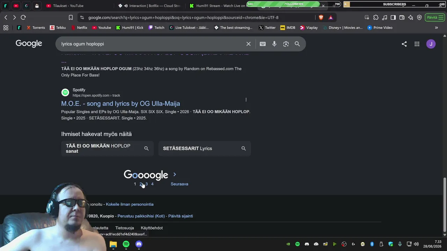Open the Viaplay bookmark
Viewport: 447px width, 251px height.
(309, 28)
